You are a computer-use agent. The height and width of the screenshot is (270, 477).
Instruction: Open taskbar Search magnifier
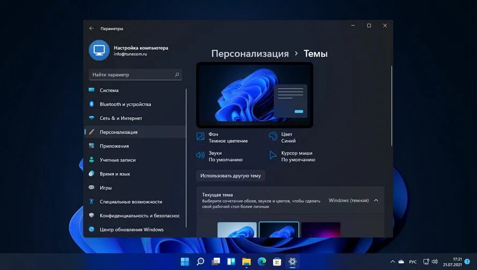click(x=200, y=261)
